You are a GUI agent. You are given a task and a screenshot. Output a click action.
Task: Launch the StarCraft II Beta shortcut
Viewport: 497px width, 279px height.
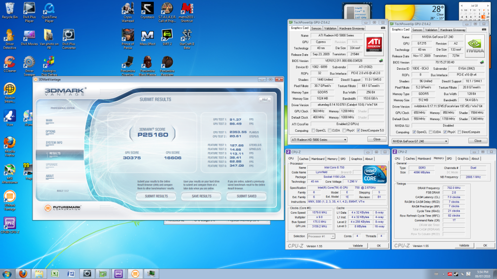[187, 40]
